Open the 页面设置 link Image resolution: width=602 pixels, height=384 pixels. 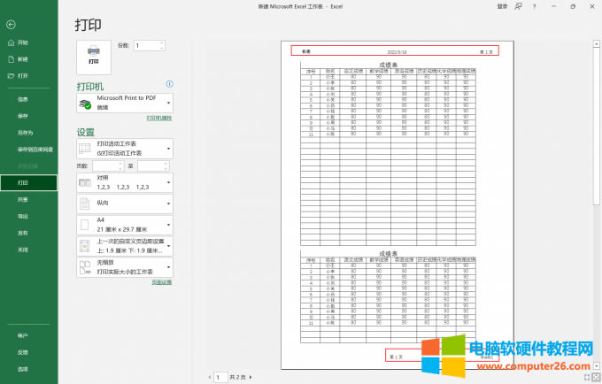[x=160, y=282]
